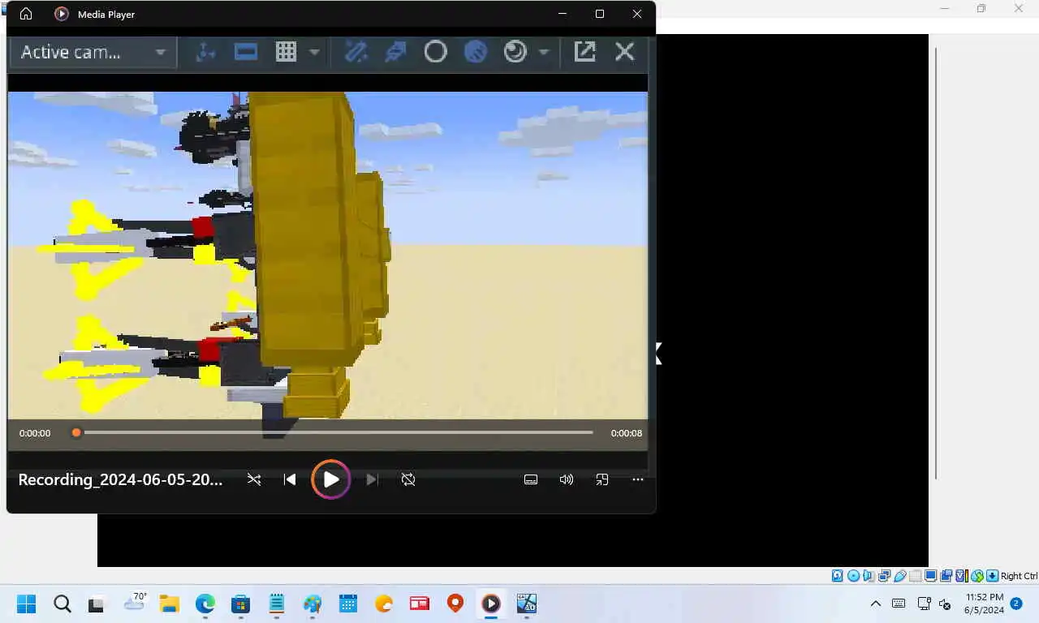Expand the hidden system tray icons

[875, 604]
